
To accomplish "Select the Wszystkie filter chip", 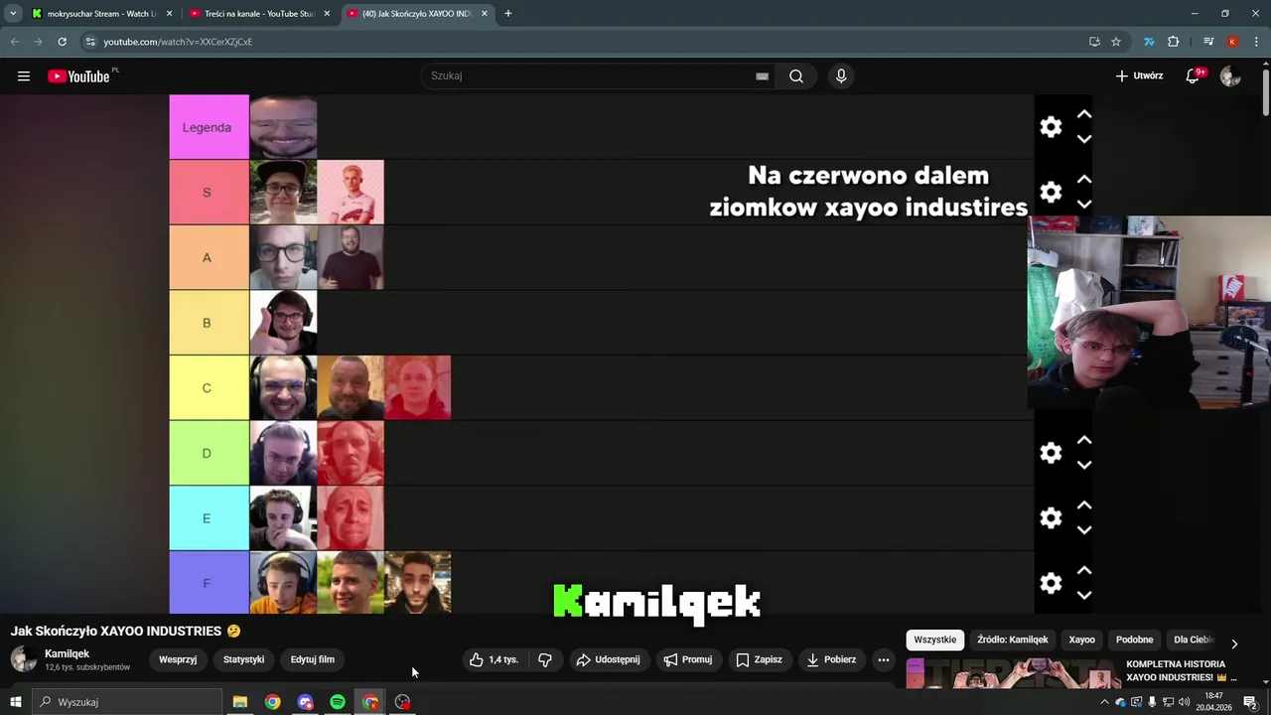I will (x=934, y=640).
